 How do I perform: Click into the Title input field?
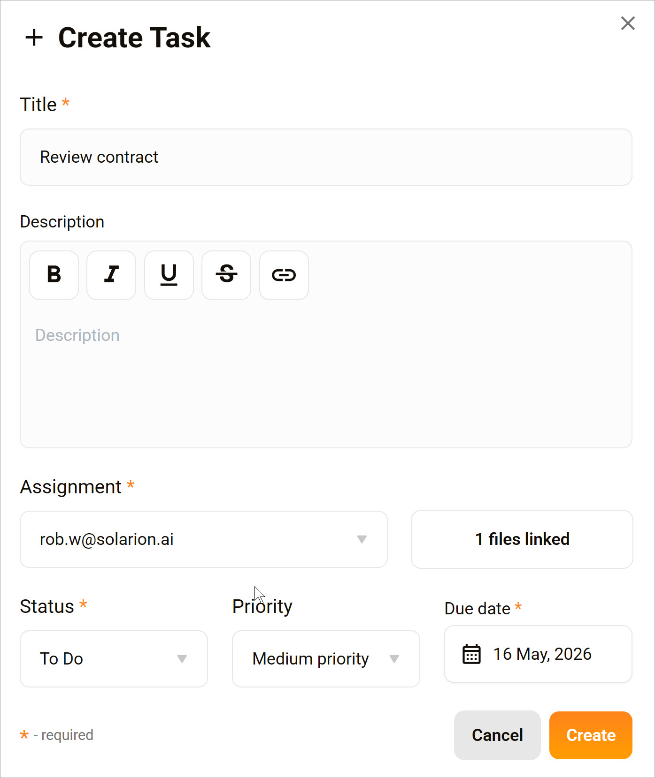[x=326, y=157]
